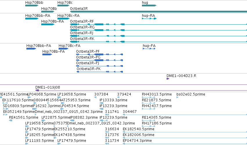Click protein Hsp70Bbb-PA
Image resolution: width=247 pixels, height=145 pixels.
(39, 46)
